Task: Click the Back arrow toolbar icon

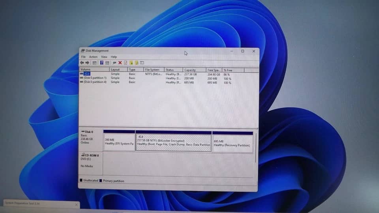Action: (x=82, y=63)
